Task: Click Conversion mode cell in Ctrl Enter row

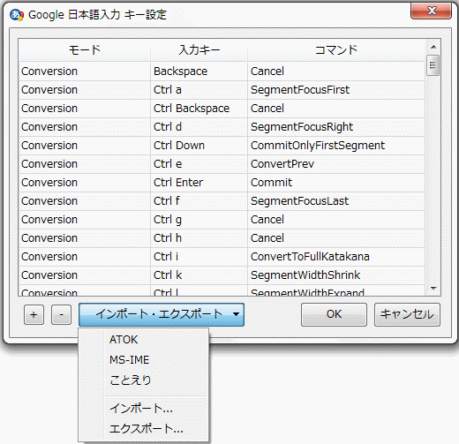Action: (85, 183)
